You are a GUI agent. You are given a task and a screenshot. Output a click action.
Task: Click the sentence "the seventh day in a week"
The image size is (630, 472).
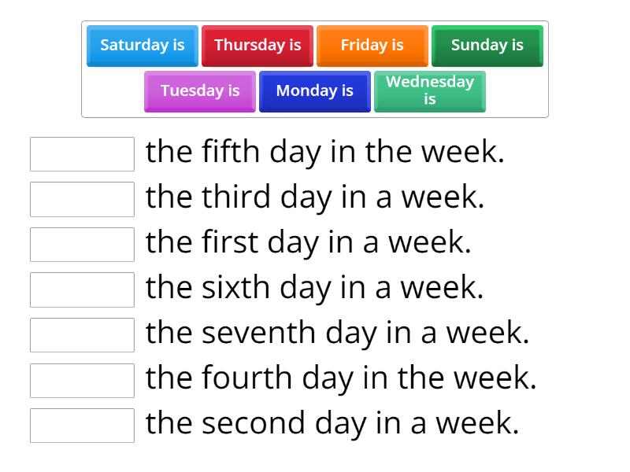[x=339, y=333]
